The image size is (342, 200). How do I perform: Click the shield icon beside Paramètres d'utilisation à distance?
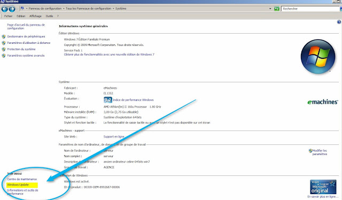point(4,43)
